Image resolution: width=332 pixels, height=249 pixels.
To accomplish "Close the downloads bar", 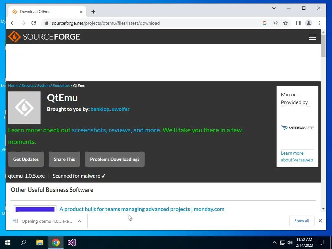I will pos(320,221).
